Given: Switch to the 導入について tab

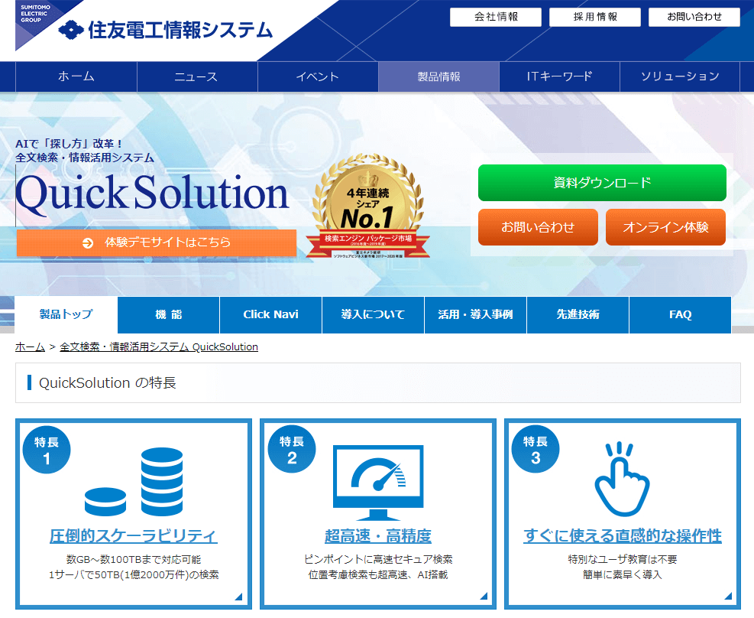Looking at the screenshot, I should (373, 315).
